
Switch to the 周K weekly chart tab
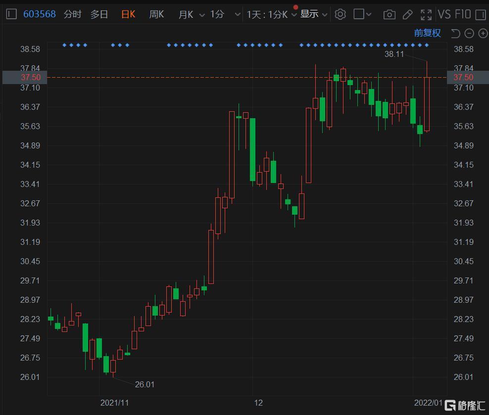(156, 14)
